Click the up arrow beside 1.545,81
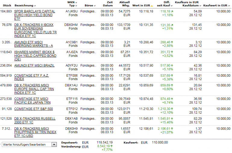 [172, 119]
